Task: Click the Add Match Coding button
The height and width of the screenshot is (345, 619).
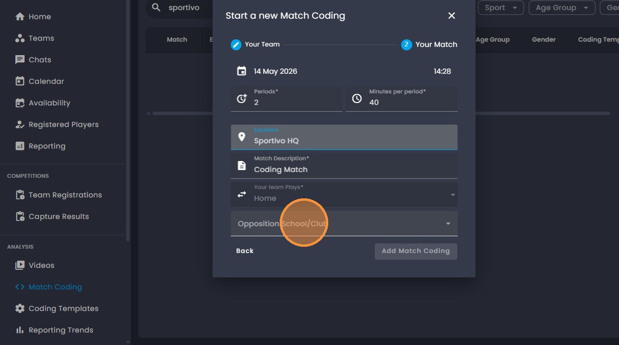Action: tap(416, 251)
